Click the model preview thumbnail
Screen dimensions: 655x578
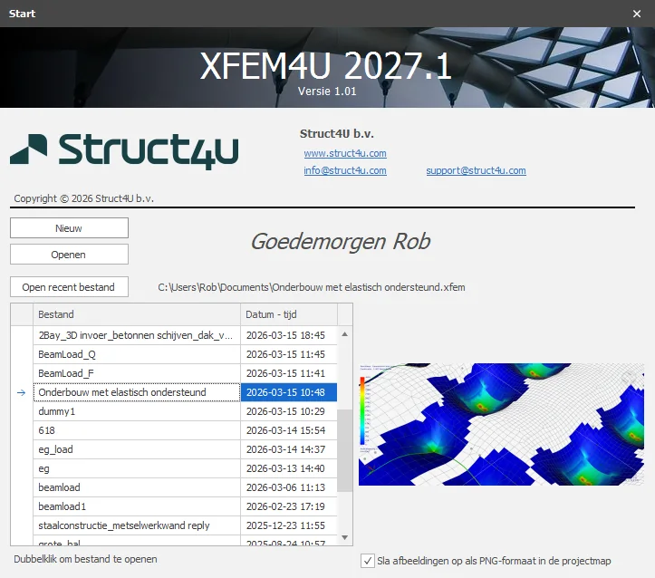[x=501, y=424]
